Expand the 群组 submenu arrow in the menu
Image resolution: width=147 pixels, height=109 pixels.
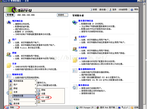35,88
